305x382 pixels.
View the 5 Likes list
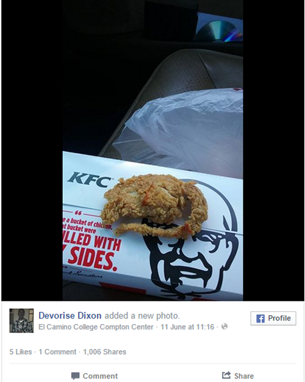click(x=21, y=351)
